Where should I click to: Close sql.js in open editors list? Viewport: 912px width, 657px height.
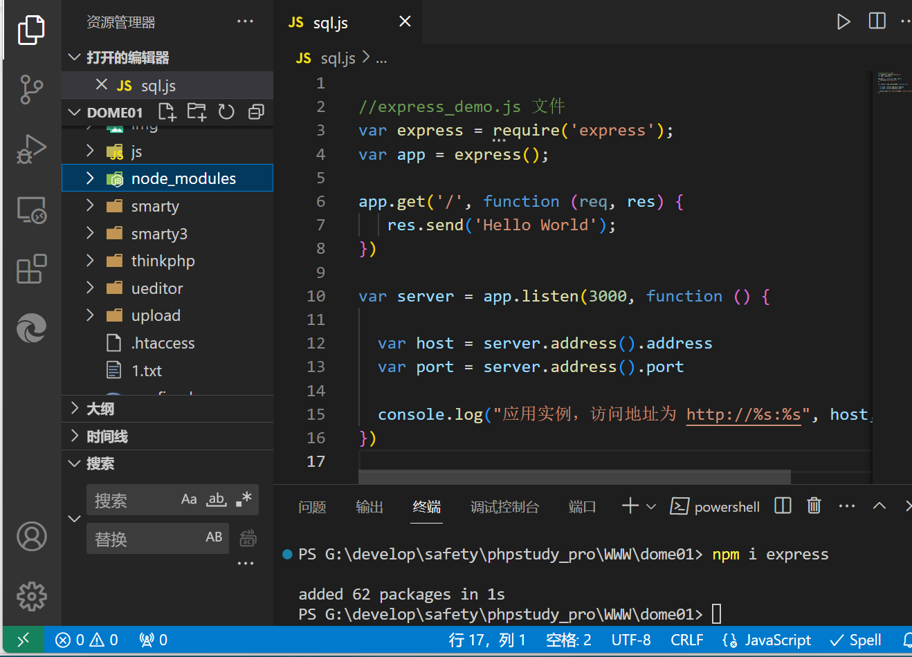tap(102, 84)
